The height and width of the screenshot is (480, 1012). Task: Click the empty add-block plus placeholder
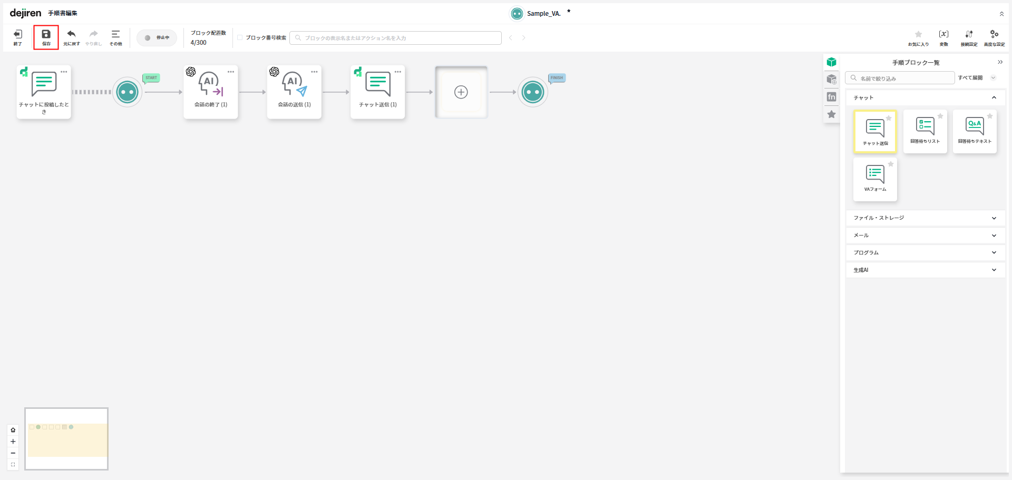[x=461, y=92]
